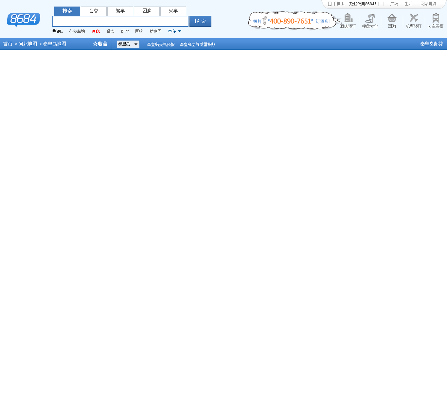Open the 团购 basket icon
Screen dimensions: 447x406
[392, 21]
